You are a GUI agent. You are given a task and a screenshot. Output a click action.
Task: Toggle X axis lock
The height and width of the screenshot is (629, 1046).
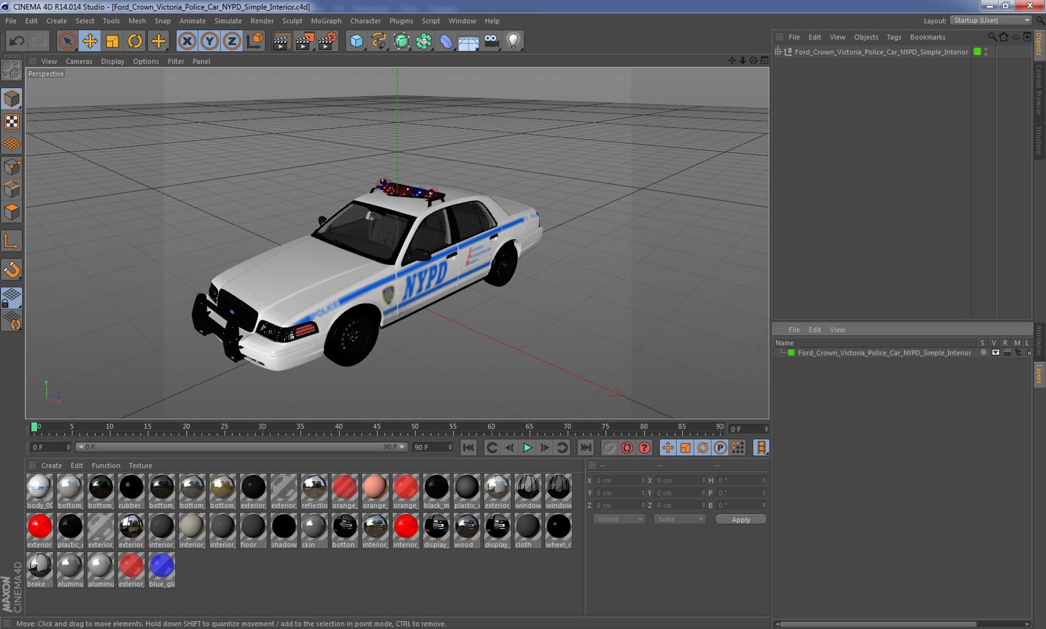pos(187,41)
